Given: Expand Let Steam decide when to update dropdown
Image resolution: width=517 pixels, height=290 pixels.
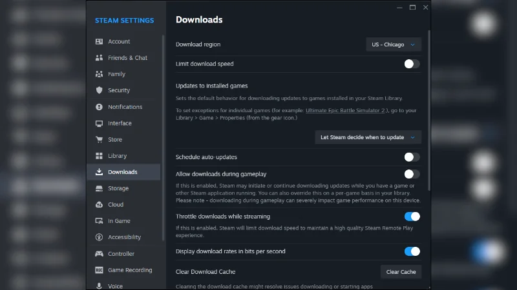Looking at the screenshot, I should [368, 137].
